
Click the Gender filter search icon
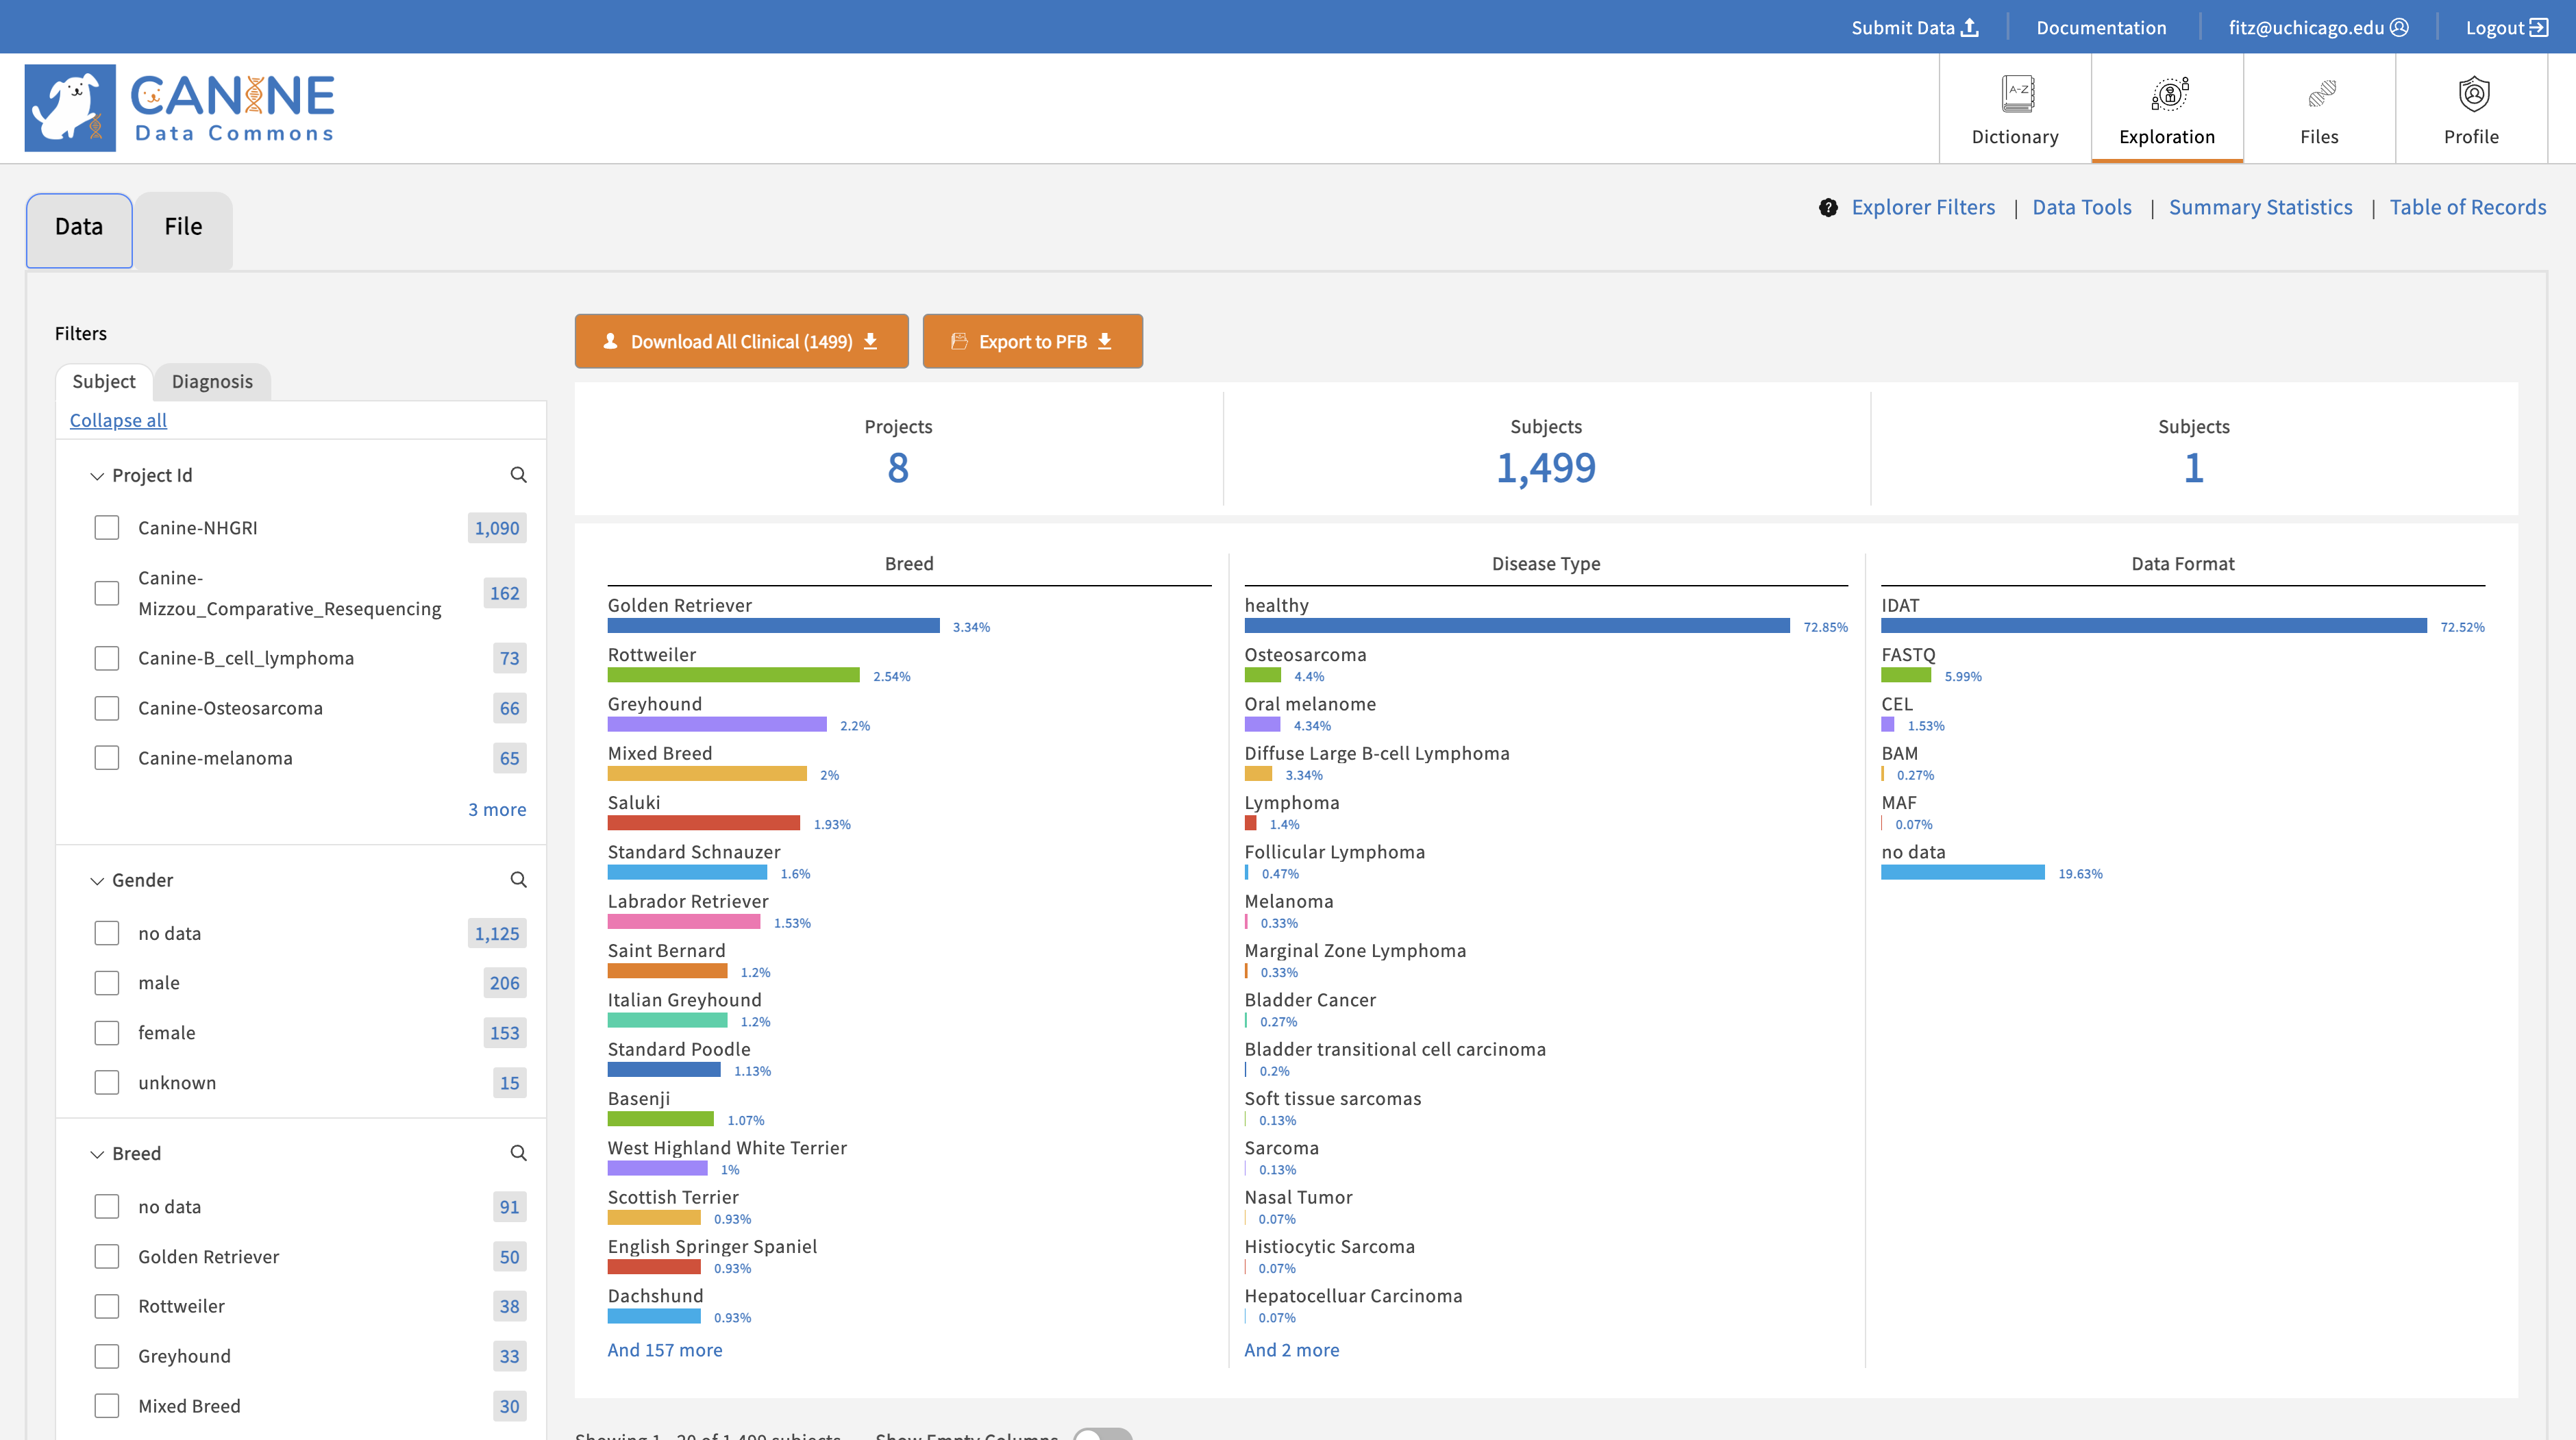518,880
